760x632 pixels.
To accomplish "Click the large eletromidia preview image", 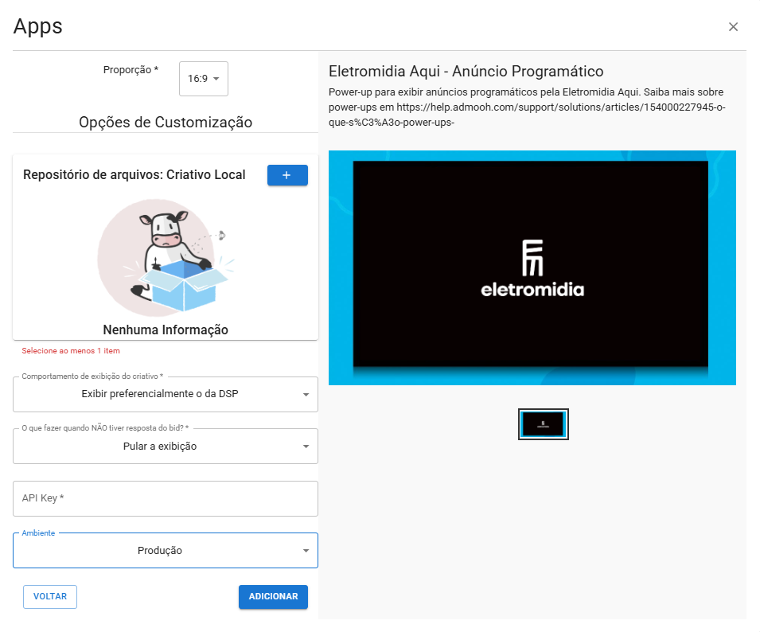I will tap(532, 267).
